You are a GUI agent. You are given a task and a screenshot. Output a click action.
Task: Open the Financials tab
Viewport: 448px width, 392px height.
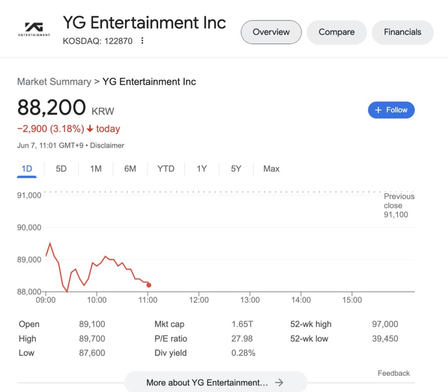click(402, 32)
